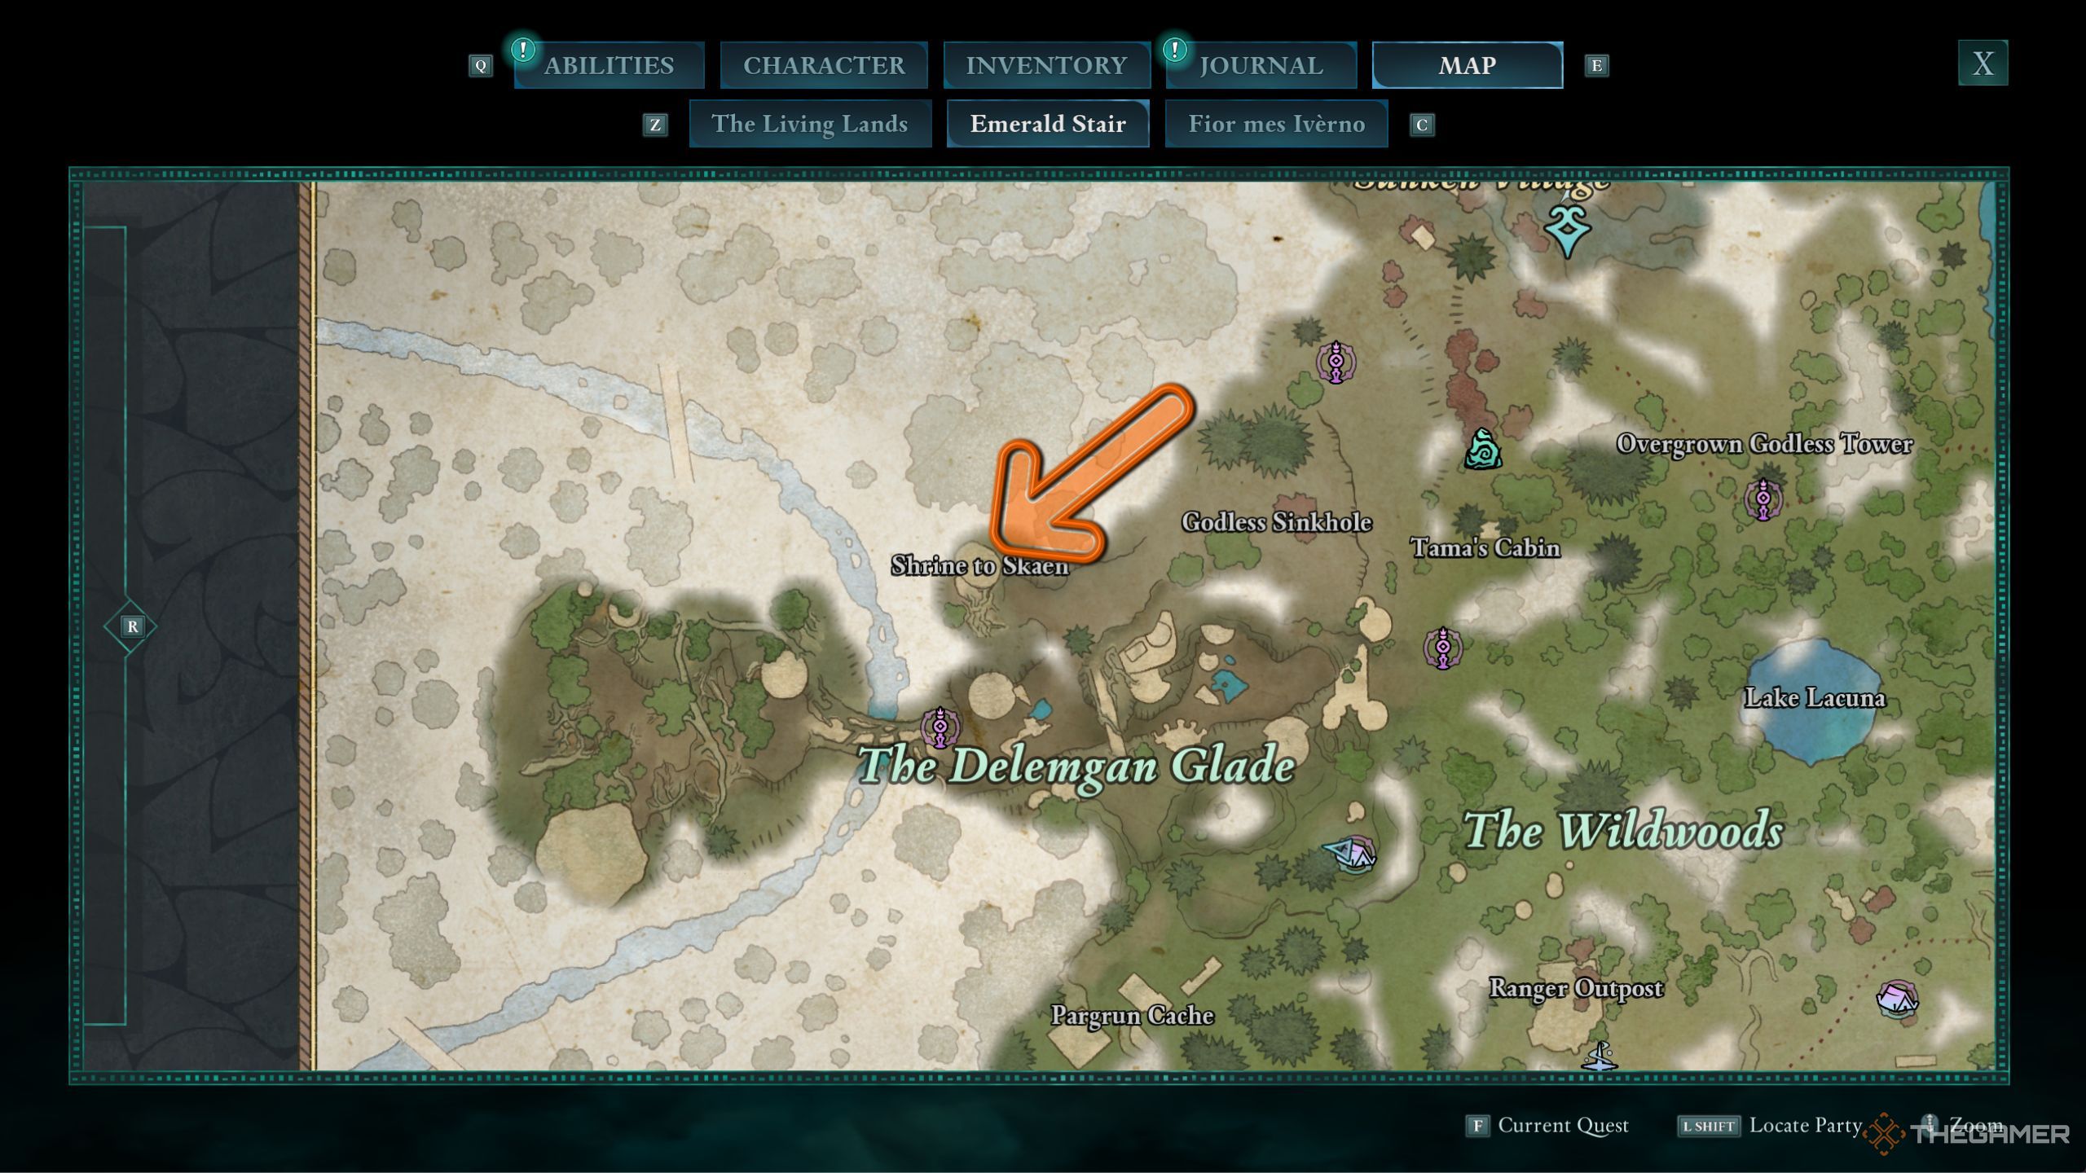The image size is (2086, 1173).
Task: Toggle the R sidebar panel button
Action: [x=132, y=626]
